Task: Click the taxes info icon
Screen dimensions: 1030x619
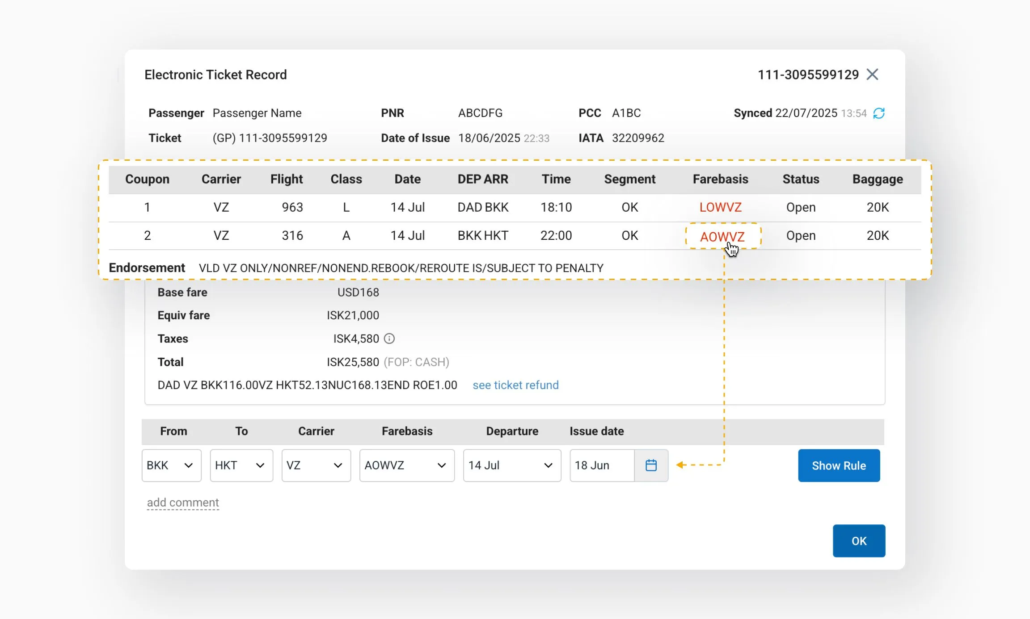Action: pos(389,339)
